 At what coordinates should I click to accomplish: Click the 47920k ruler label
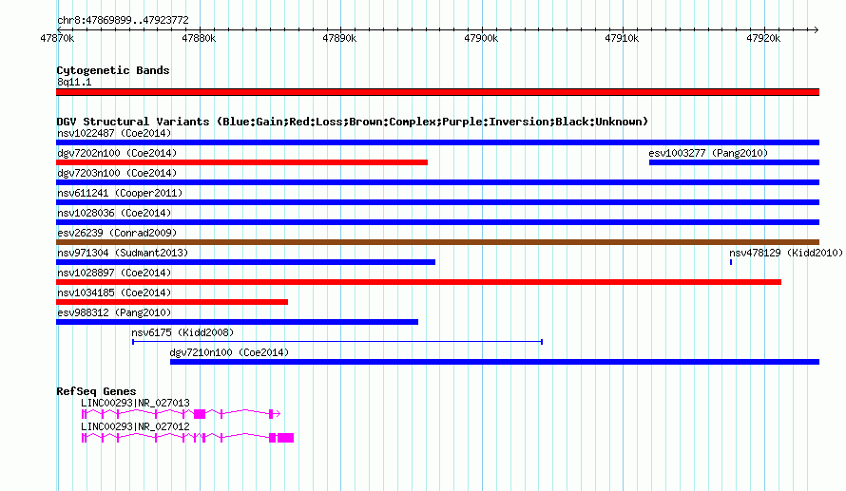point(763,38)
